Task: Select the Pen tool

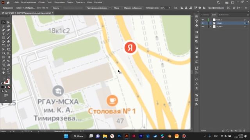Action: click(x=4, y=30)
